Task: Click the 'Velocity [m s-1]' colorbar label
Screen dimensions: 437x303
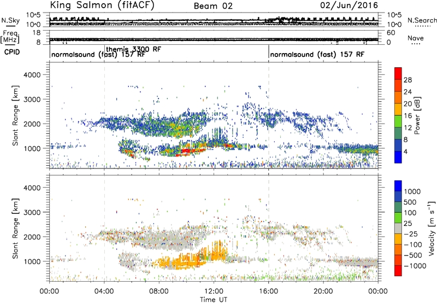Action: click(x=432, y=228)
